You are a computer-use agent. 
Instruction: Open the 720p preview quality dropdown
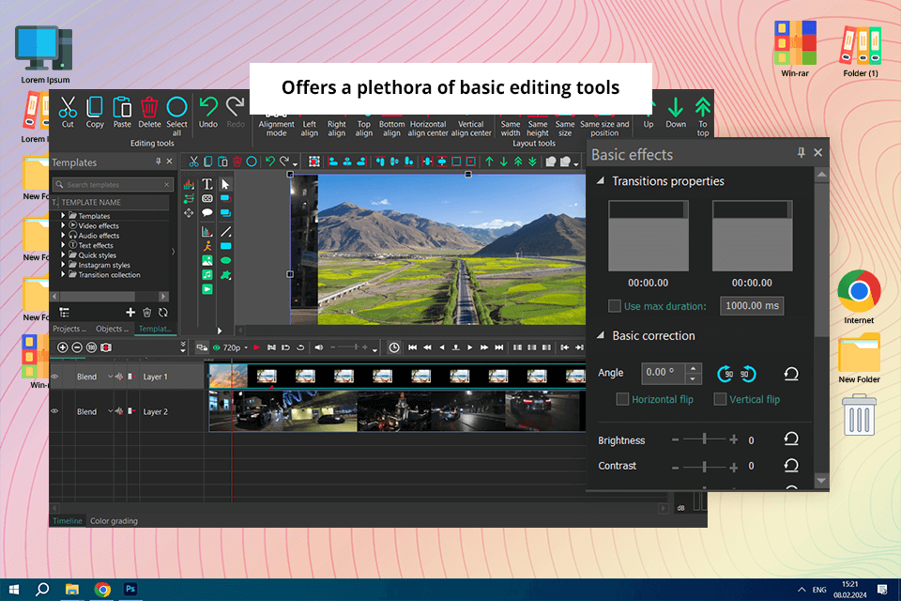coord(246,347)
